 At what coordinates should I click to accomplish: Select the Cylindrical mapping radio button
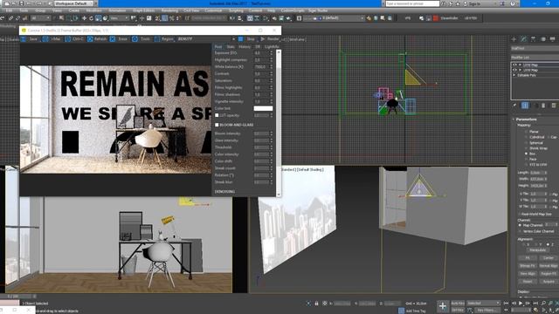[526, 137]
